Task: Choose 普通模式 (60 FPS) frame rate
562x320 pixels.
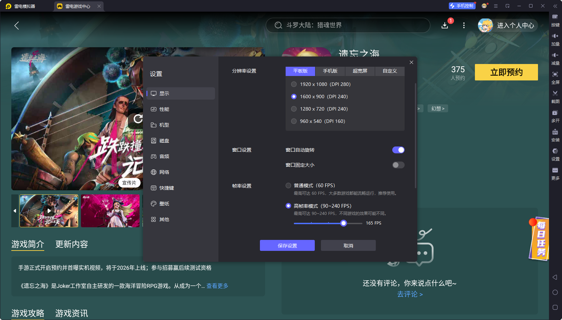Action: click(288, 185)
